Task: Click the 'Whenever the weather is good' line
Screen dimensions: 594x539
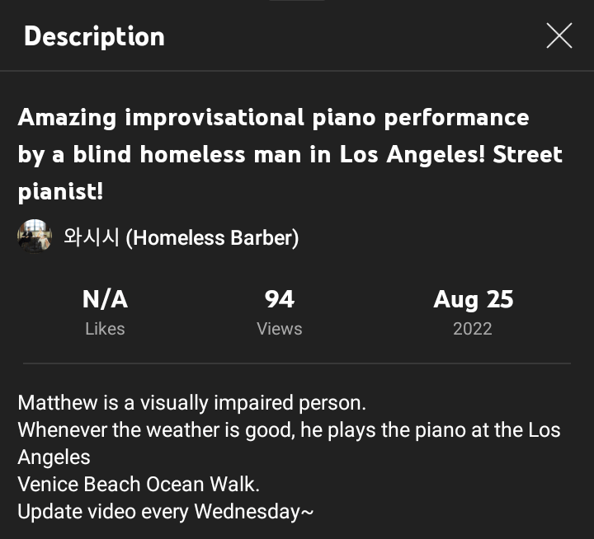Action: 289,430
